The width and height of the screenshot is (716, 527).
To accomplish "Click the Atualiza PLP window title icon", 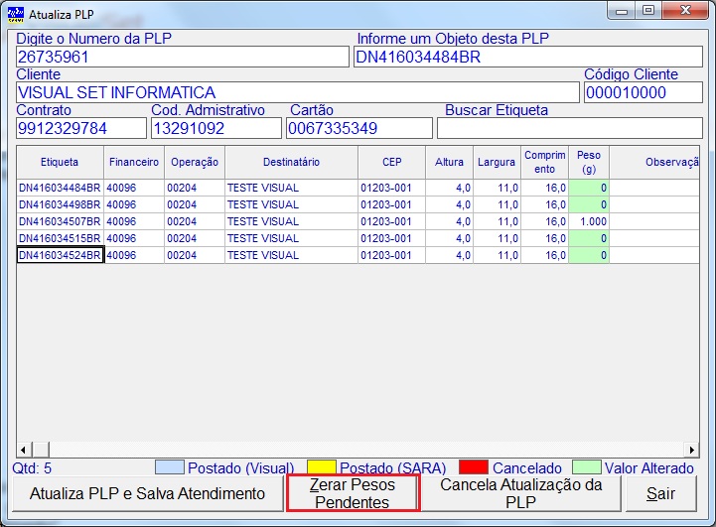I will pos(16,14).
